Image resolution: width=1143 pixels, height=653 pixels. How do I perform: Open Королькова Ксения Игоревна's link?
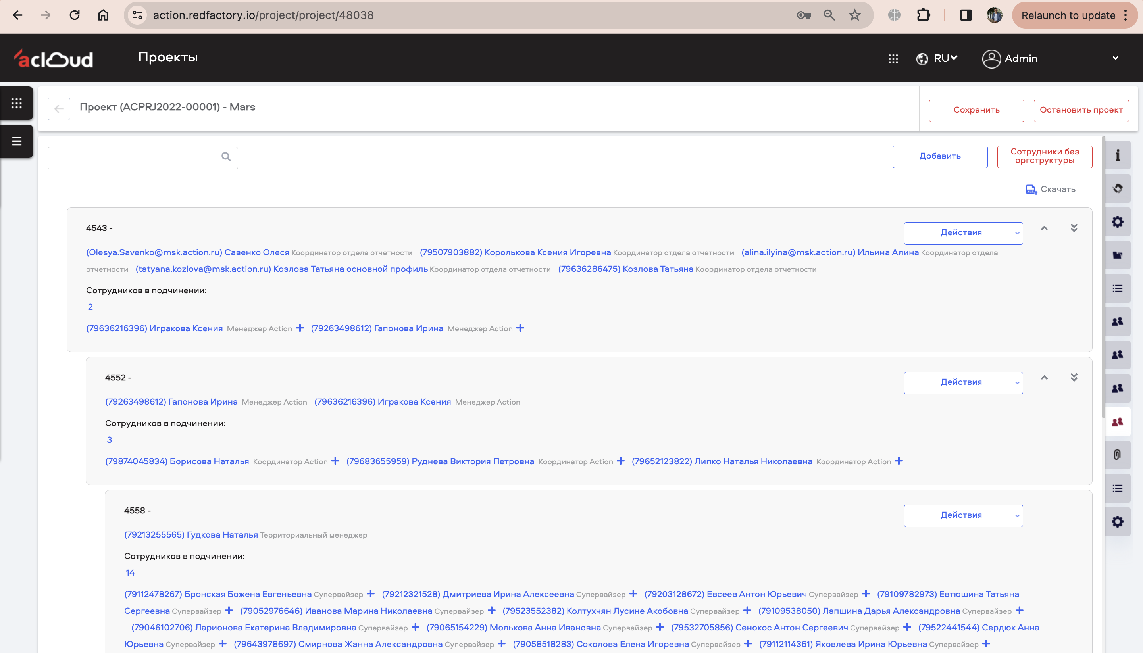click(x=515, y=252)
